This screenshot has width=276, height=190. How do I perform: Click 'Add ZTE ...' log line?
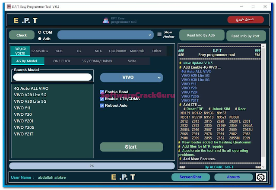(x=192, y=104)
